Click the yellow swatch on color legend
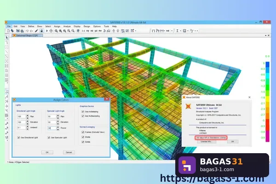Image resolution: width=276 pixels, height=184 pixels. 267,99
